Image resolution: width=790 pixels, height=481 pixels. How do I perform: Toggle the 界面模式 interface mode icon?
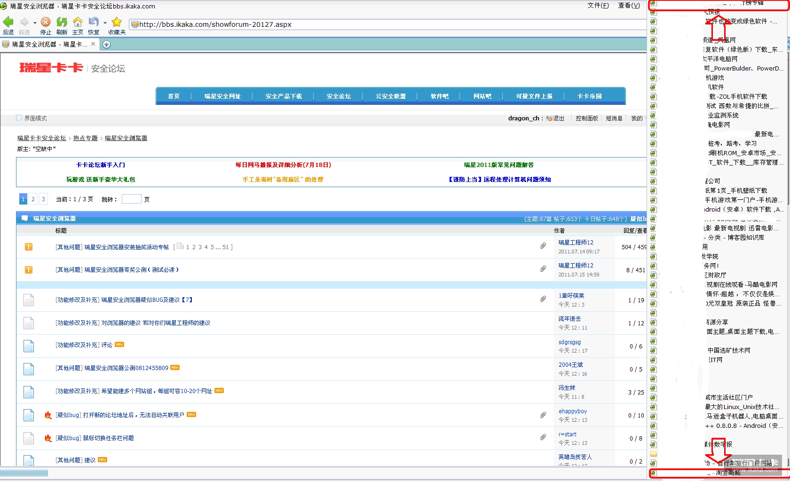pos(19,118)
